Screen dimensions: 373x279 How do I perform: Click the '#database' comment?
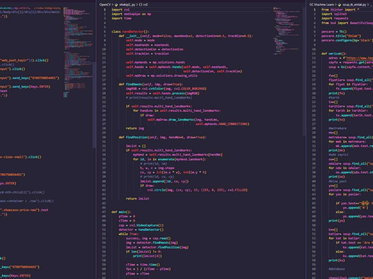click(x=336, y=269)
